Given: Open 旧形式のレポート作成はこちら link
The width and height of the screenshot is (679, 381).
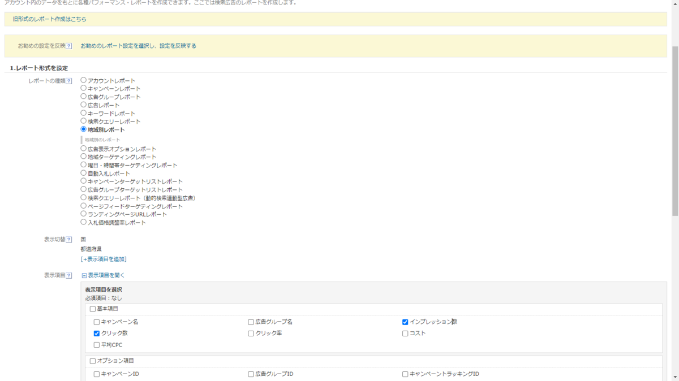Looking at the screenshot, I should pos(50,19).
